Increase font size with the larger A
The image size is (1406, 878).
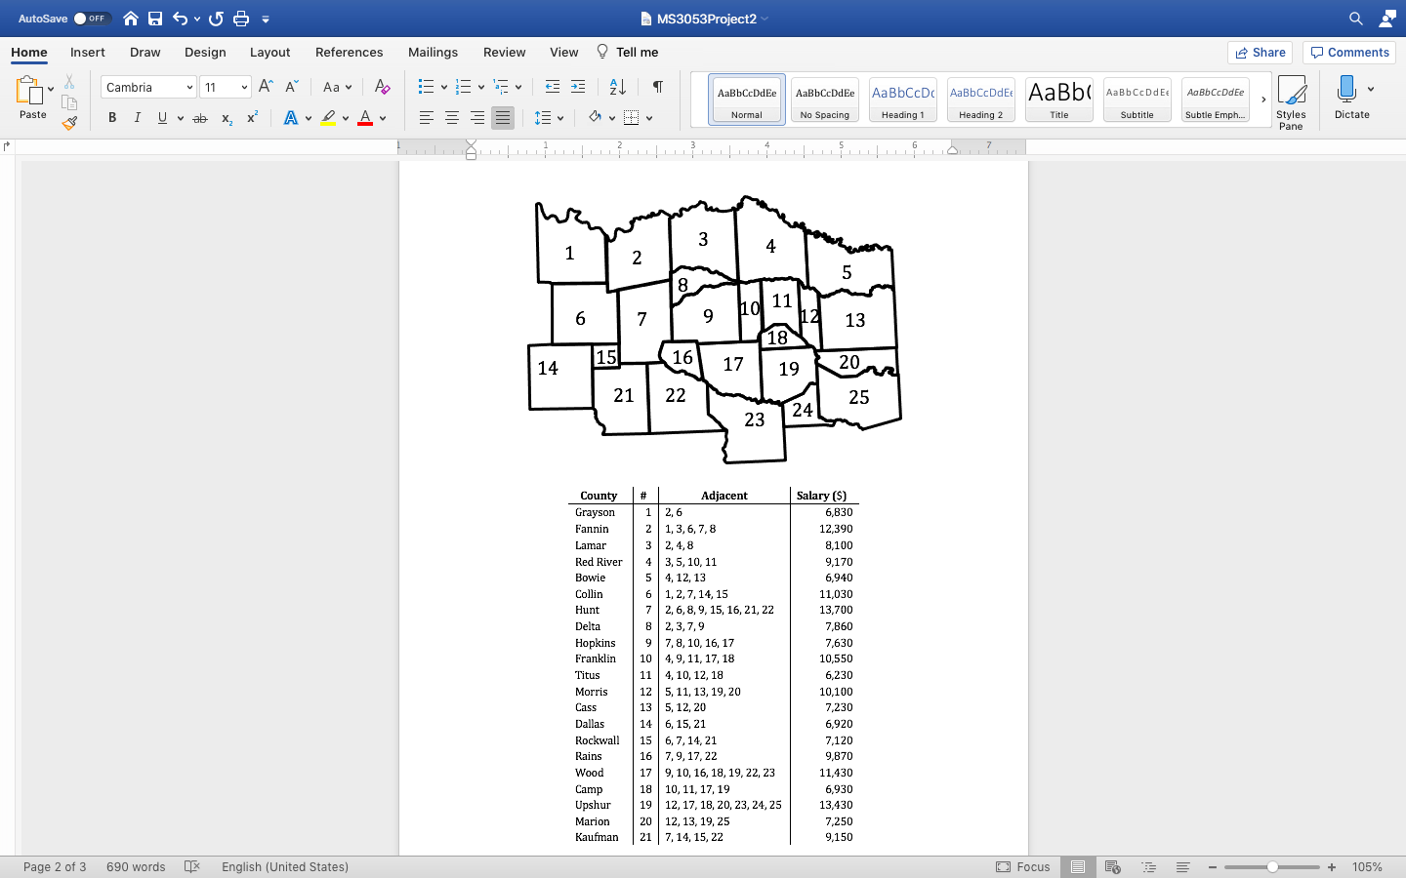266,87
